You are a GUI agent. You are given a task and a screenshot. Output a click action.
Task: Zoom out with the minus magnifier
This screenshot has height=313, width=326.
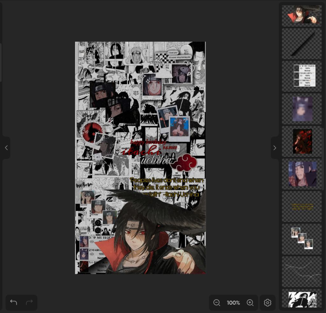pos(216,302)
